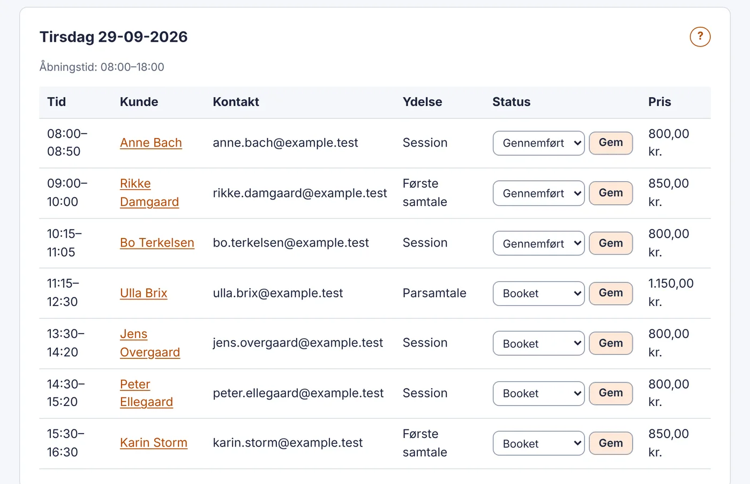Open the help question mark icon
Image resolution: width=750 pixels, height=484 pixels.
click(700, 37)
